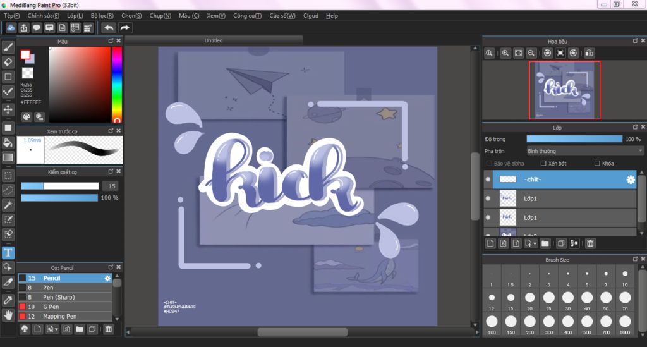Screen dimensions: 647x347
Task: Adjust the Độ trong opacity slider
Action: point(574,139)
